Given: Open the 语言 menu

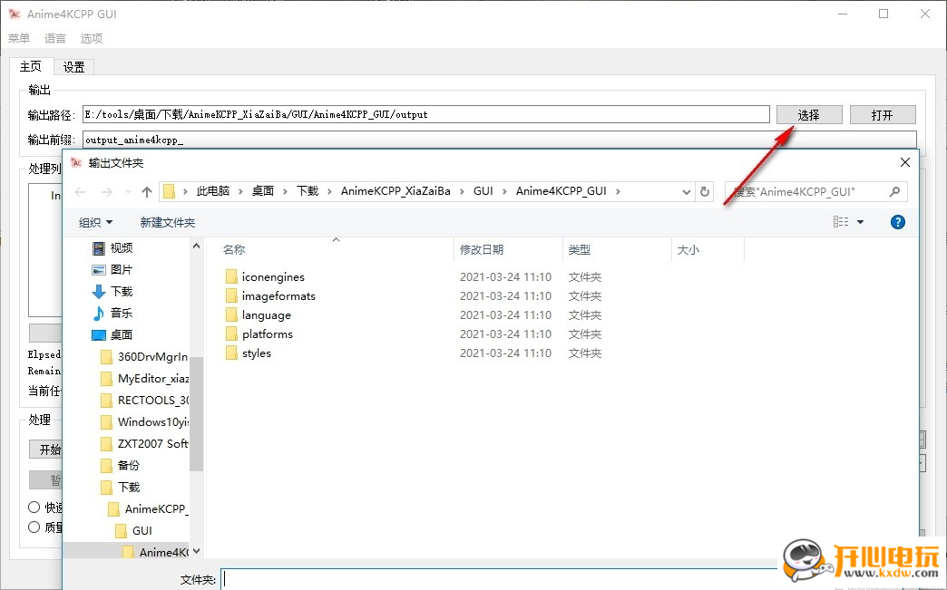Looking at the screenshot, I should coord(55,38).
